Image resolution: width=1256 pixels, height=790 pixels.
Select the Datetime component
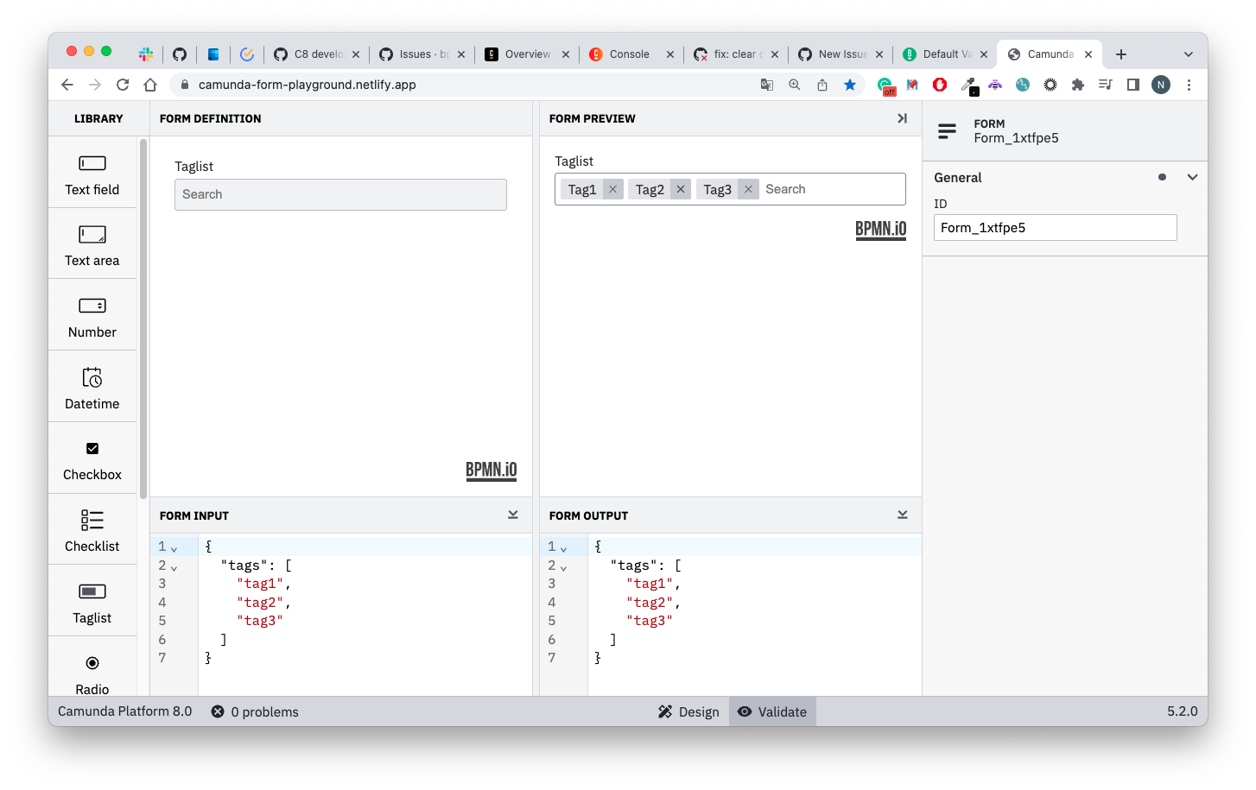(92, 387)
